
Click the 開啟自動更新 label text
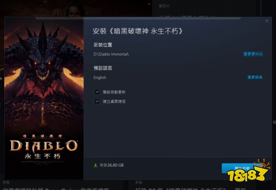(x=114, y=92)
